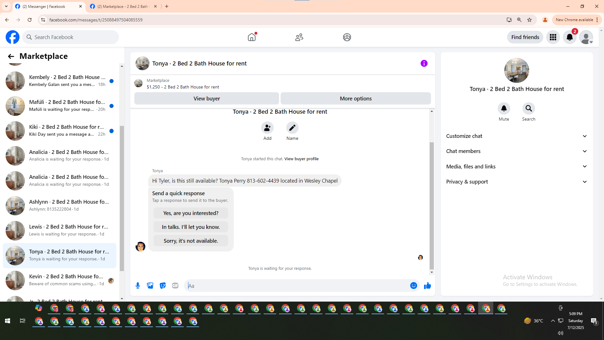Image resolution: width=604 pixels, height=340 pixels.
Task: Mute this conversation using the bell icon
Action: 504,109
